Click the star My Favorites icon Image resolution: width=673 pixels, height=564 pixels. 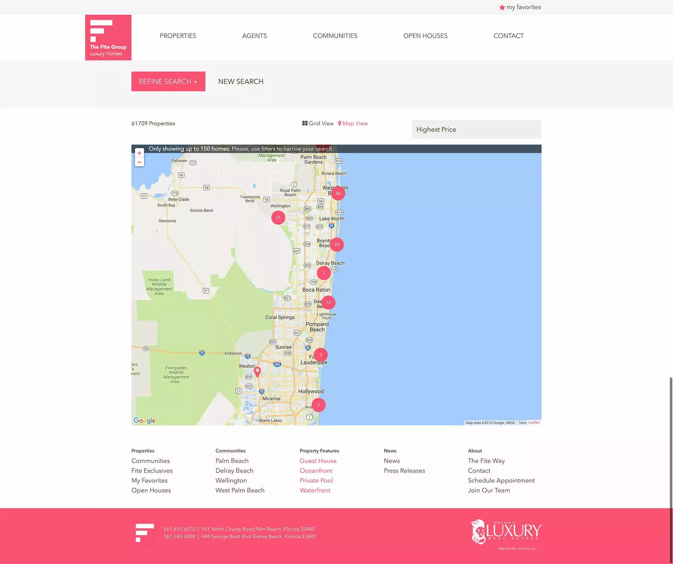point(501,7)
